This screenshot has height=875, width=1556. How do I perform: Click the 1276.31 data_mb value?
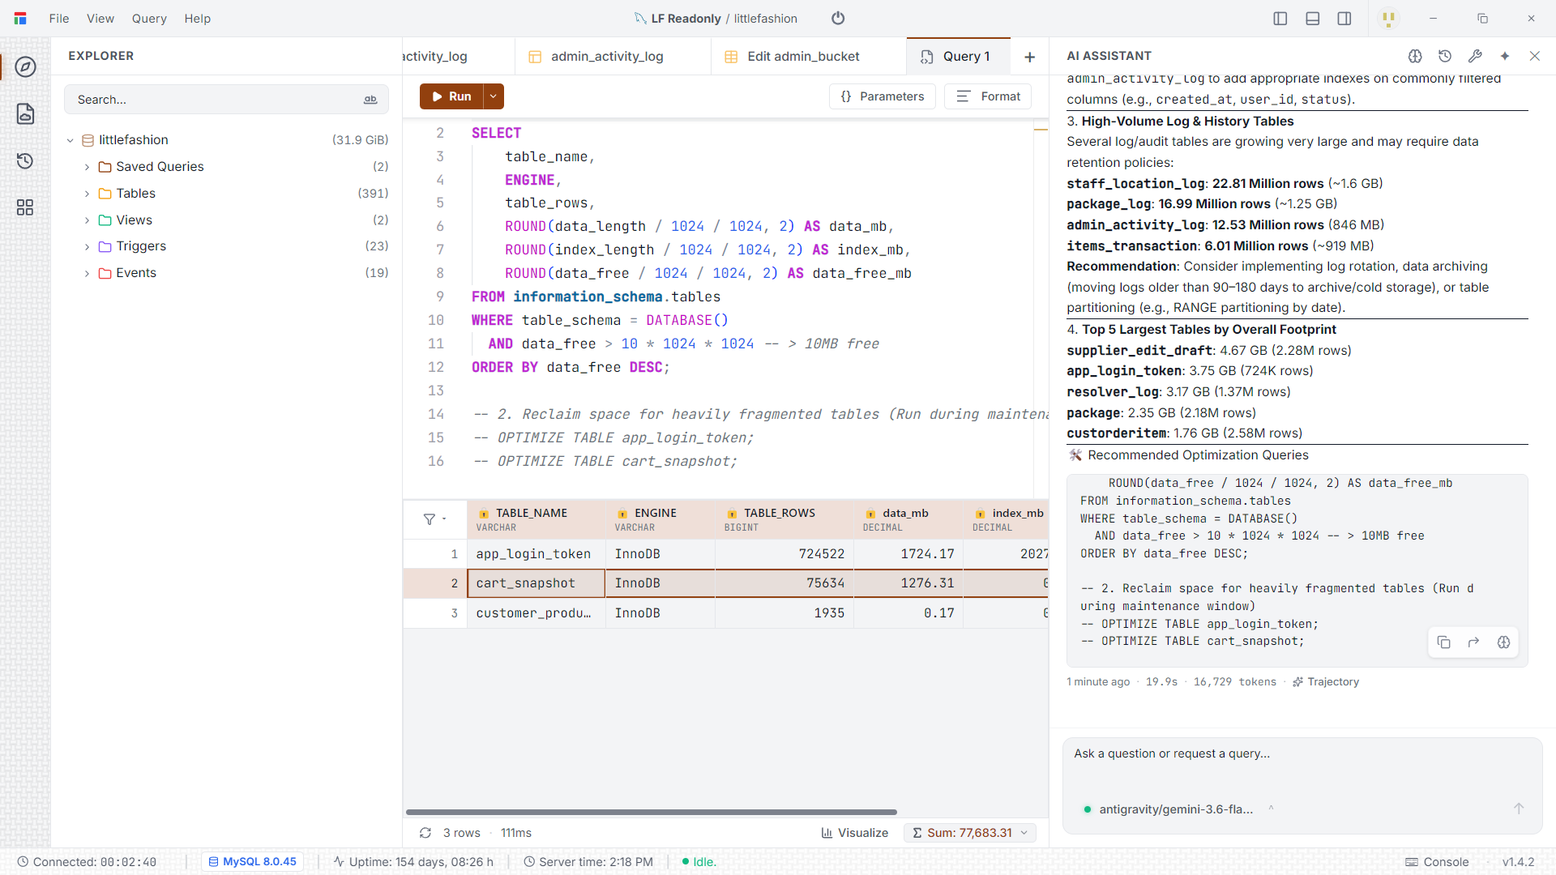(927, 583)
